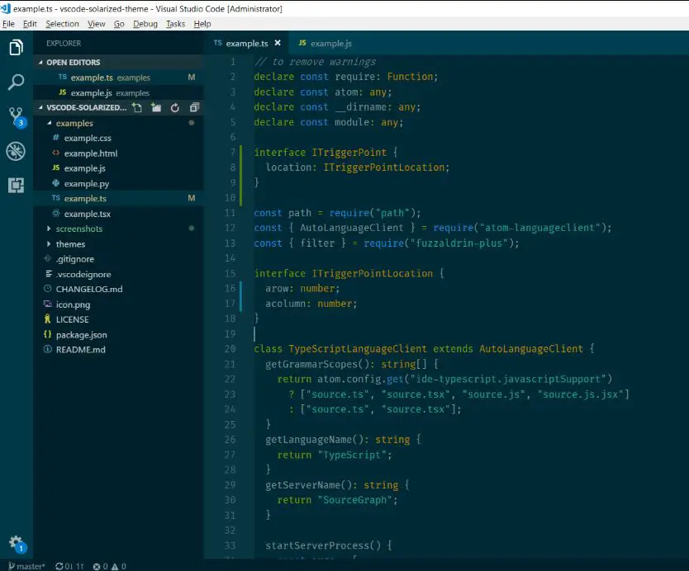Open the Edit menu
This screenshot has height=571, width=689.
pos(30,24)
